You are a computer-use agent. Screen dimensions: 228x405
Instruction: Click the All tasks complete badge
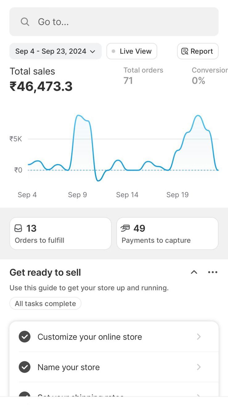click(45, 304)
